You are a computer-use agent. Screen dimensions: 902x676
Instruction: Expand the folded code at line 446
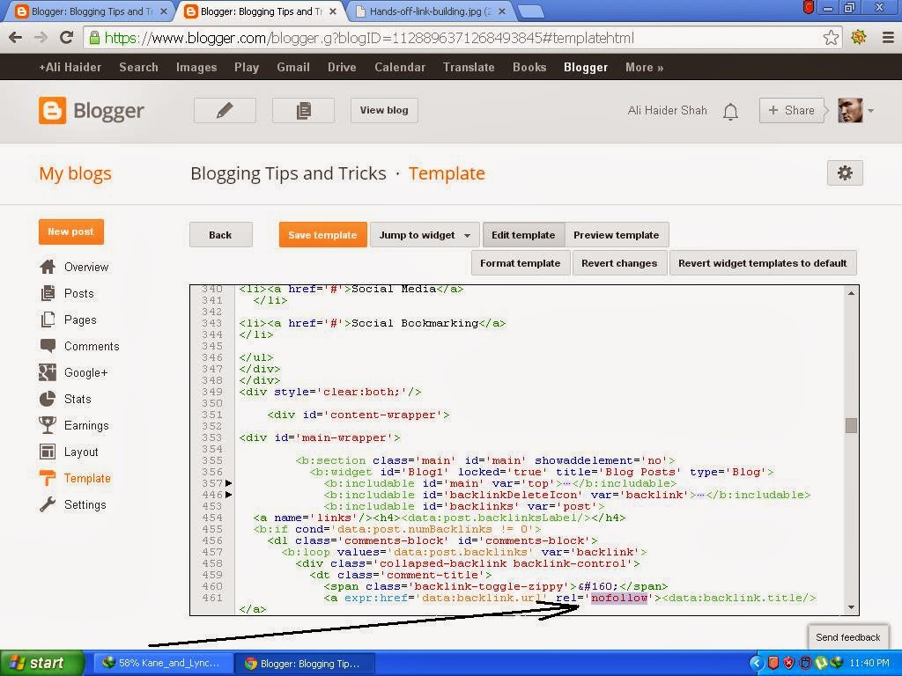point(229,495)
